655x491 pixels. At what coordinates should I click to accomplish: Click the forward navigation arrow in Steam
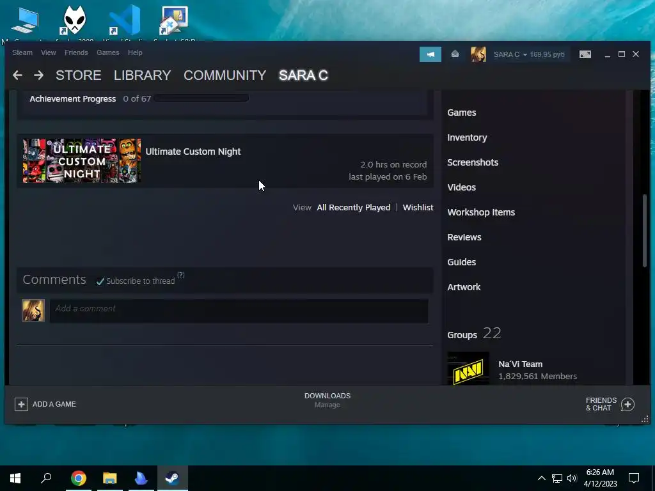click(x=38, y=75)
